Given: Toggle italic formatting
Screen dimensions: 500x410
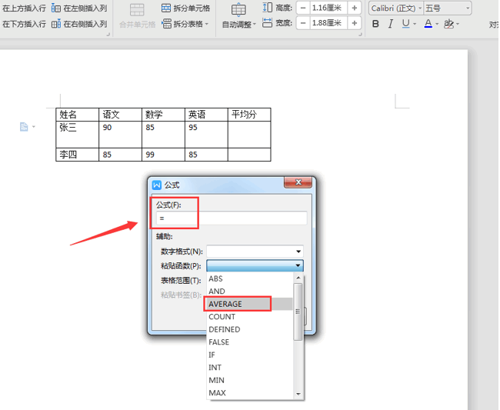Looking at the screenshot, I should click(x=391, y=24).
